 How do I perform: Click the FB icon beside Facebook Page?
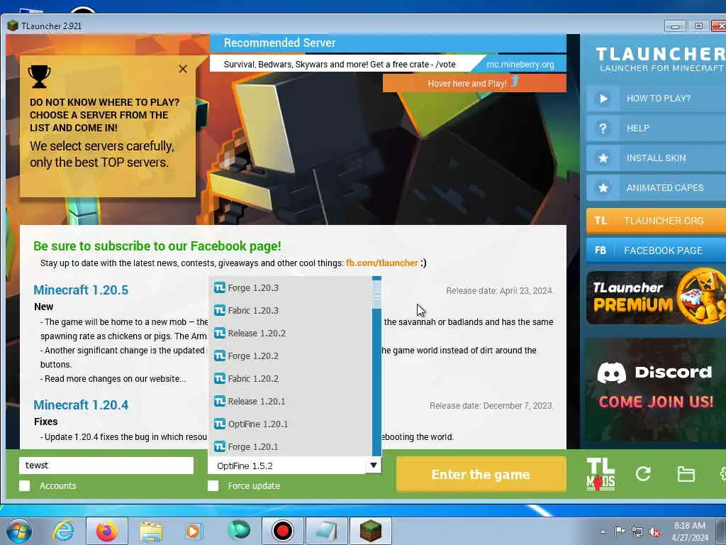tap(601, 251)
